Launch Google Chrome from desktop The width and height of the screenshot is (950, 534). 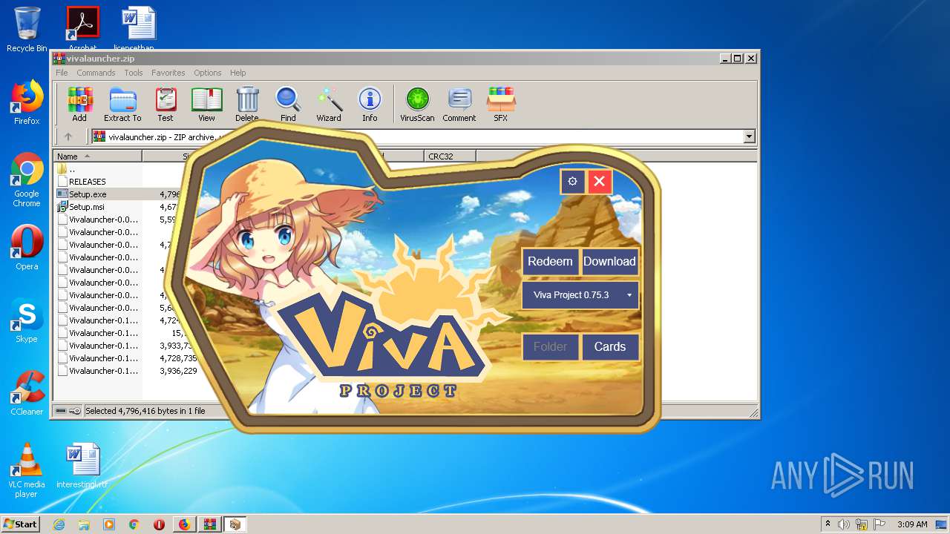tap(27, 179)
